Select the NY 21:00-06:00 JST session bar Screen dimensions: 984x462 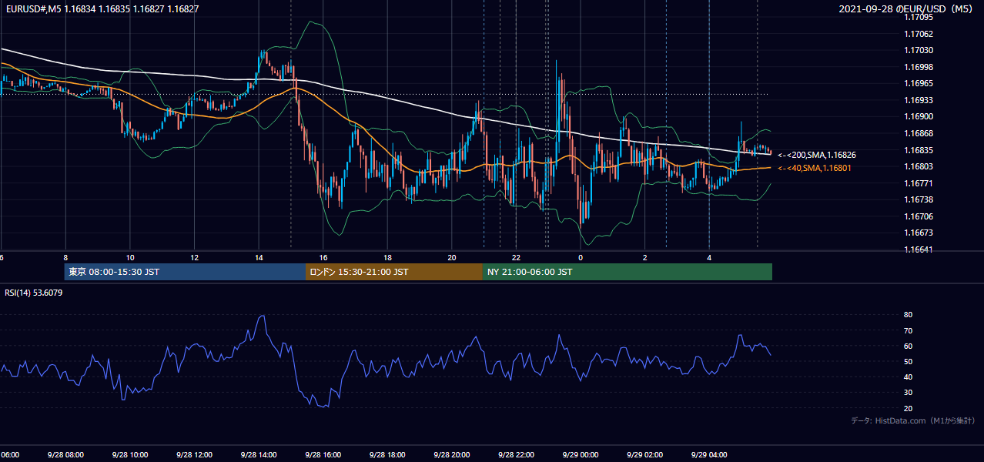(628, 272)
